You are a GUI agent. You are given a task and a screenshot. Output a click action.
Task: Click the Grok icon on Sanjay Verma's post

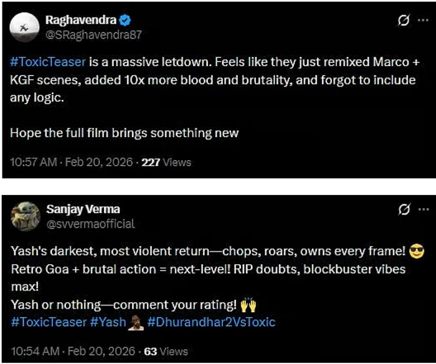(x=403, y=209)
